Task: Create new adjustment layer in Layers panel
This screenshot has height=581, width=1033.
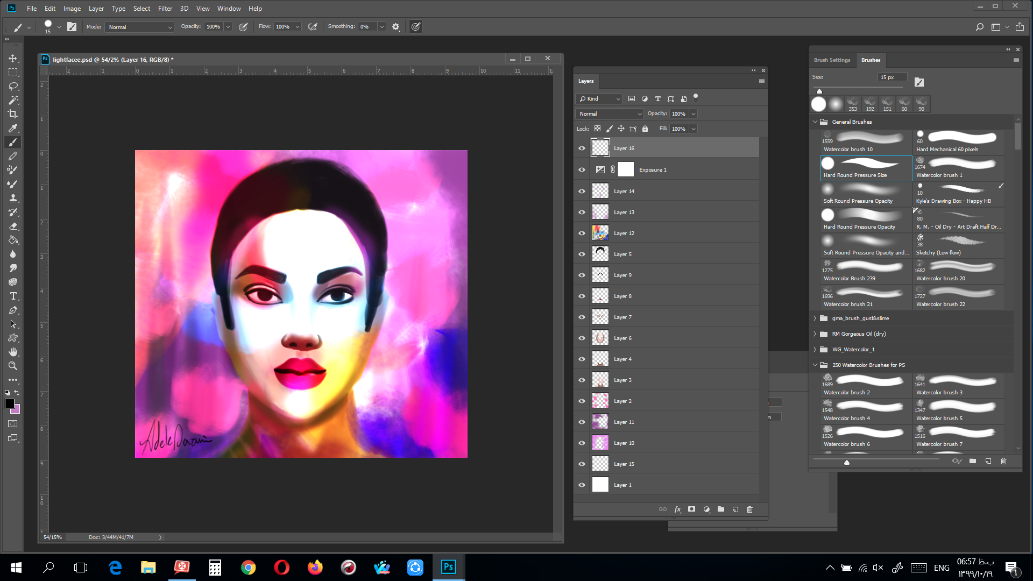Action: coord(706,509)
